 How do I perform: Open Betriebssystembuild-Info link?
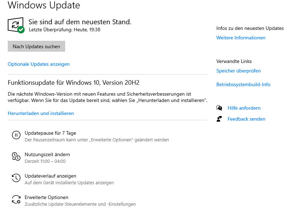pyautogui.click(x=243, y=84)
